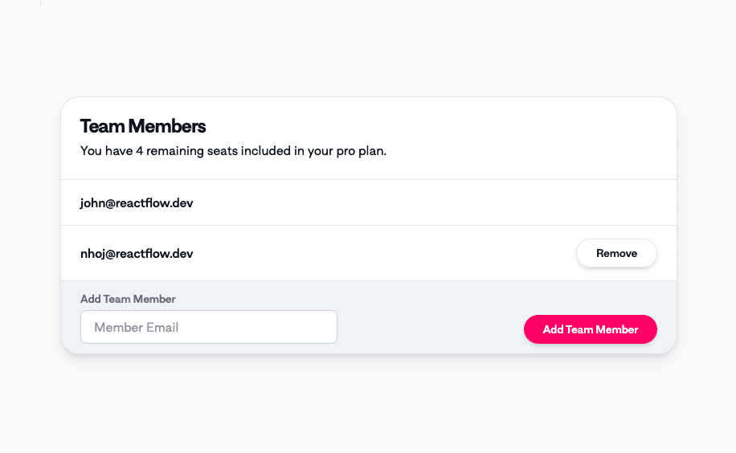Click the word "Add" on the pink button
This screenshot has height=453, width=736.
coord(553,329)
